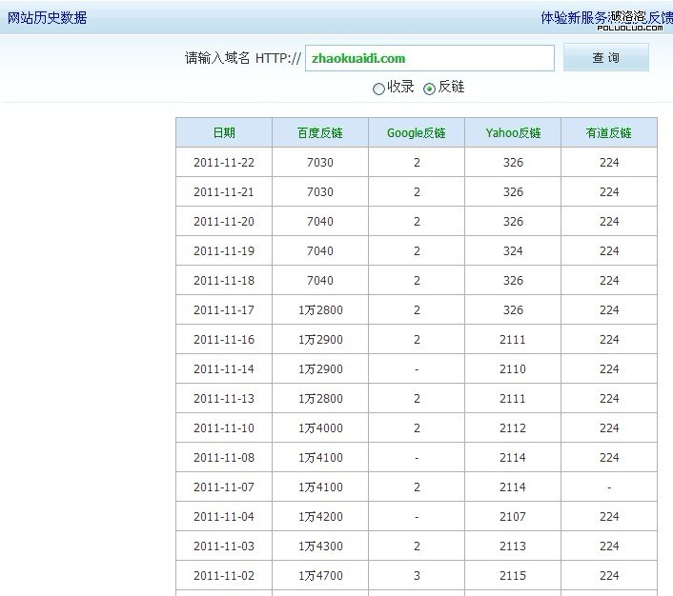Select the 收录 radio button

pos(378,89)
